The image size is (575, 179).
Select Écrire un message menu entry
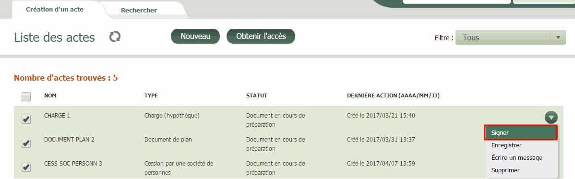(517, 158)
